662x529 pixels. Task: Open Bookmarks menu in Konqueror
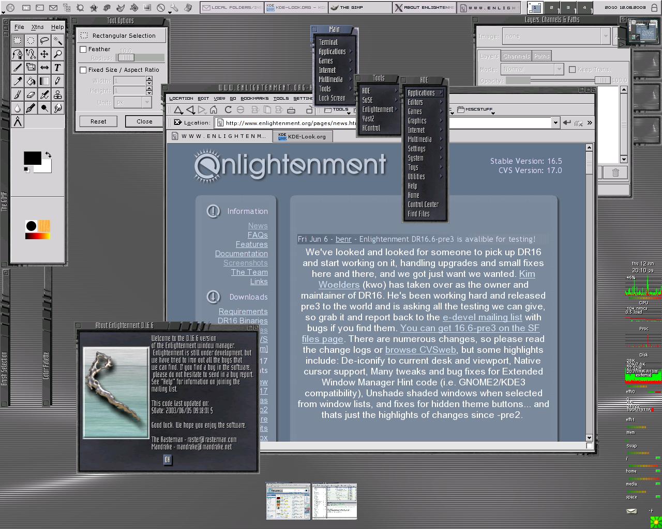click(x=254, y=98)
